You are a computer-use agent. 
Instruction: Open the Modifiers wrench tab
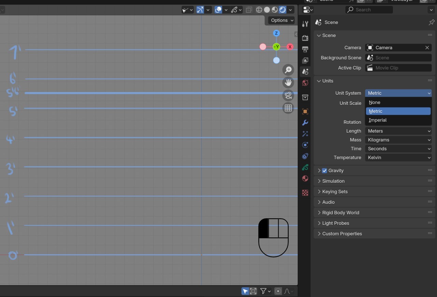pyautogui.click(x=305, y=123)
